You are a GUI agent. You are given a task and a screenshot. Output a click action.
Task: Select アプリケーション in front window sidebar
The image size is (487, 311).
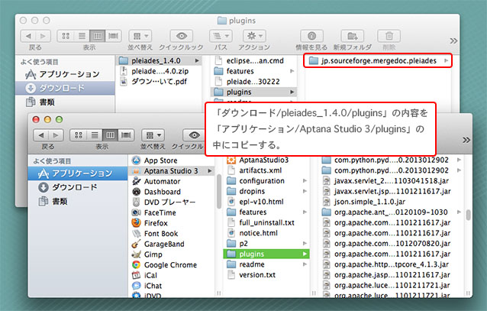[x=78, y=173]
